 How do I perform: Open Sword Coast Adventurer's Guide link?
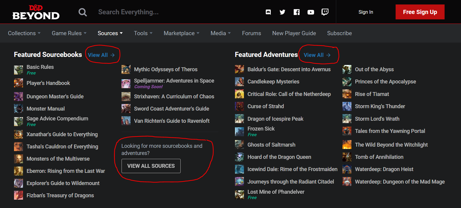point(172,109)
